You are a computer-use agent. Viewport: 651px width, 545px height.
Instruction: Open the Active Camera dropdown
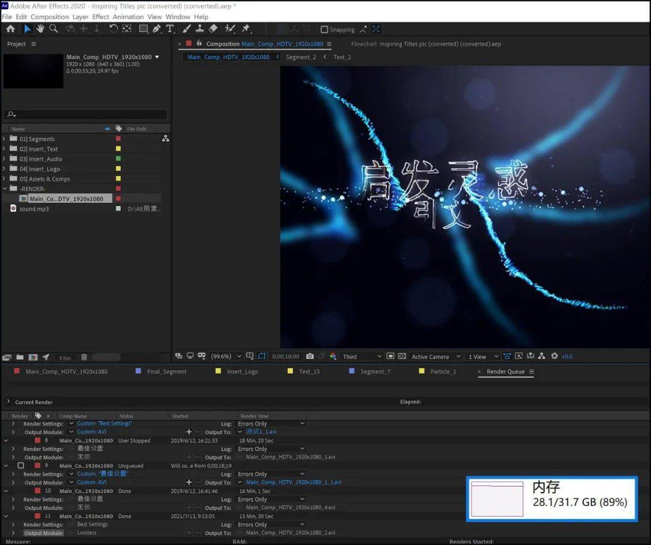coord(436,356)
